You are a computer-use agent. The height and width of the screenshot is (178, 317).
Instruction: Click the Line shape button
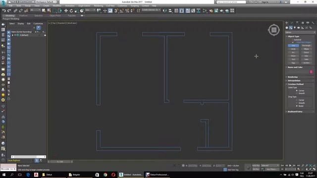click(x=293, y=45)
